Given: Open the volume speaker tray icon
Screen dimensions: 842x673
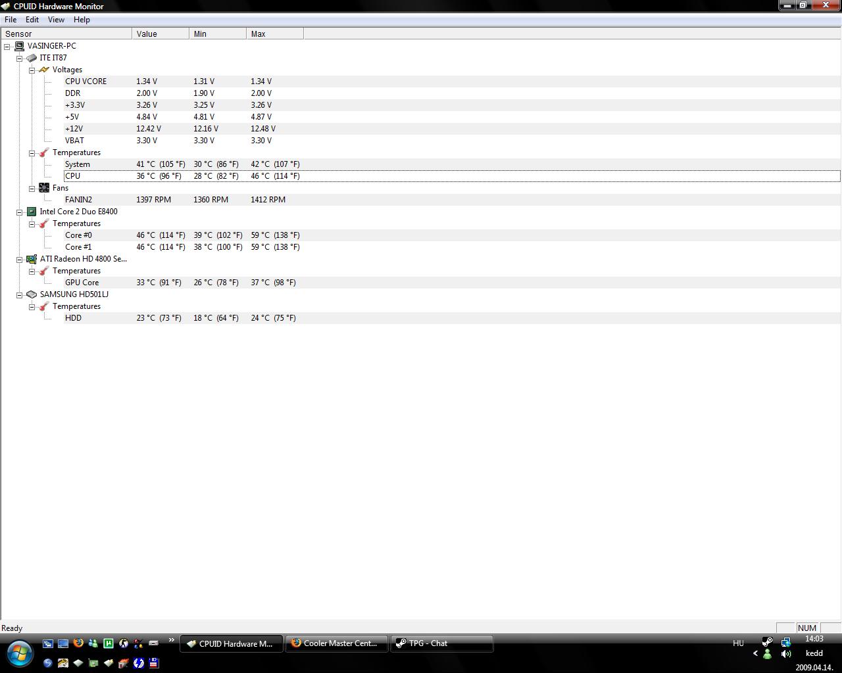Looking at the screenshot, I should click(786, 654).
